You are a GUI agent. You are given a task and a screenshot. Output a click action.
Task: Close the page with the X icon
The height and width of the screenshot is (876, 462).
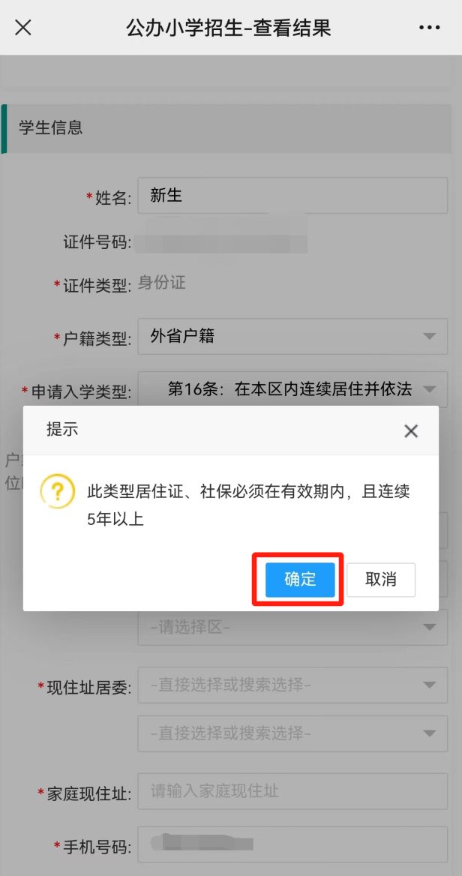23,27
